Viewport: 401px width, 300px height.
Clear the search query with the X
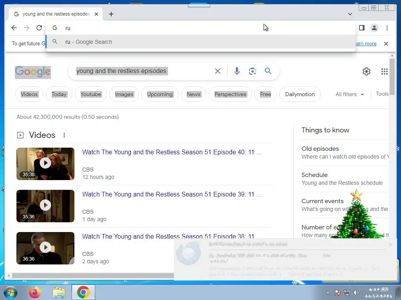(218, 71)
